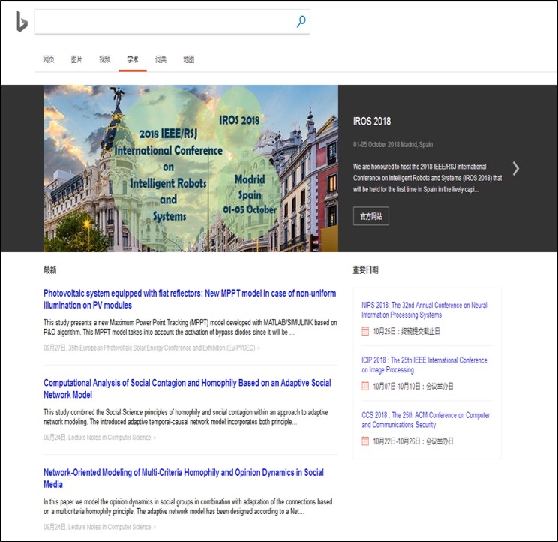Open the 官方网站 button

pyautogui.click(x=371, y=216)
